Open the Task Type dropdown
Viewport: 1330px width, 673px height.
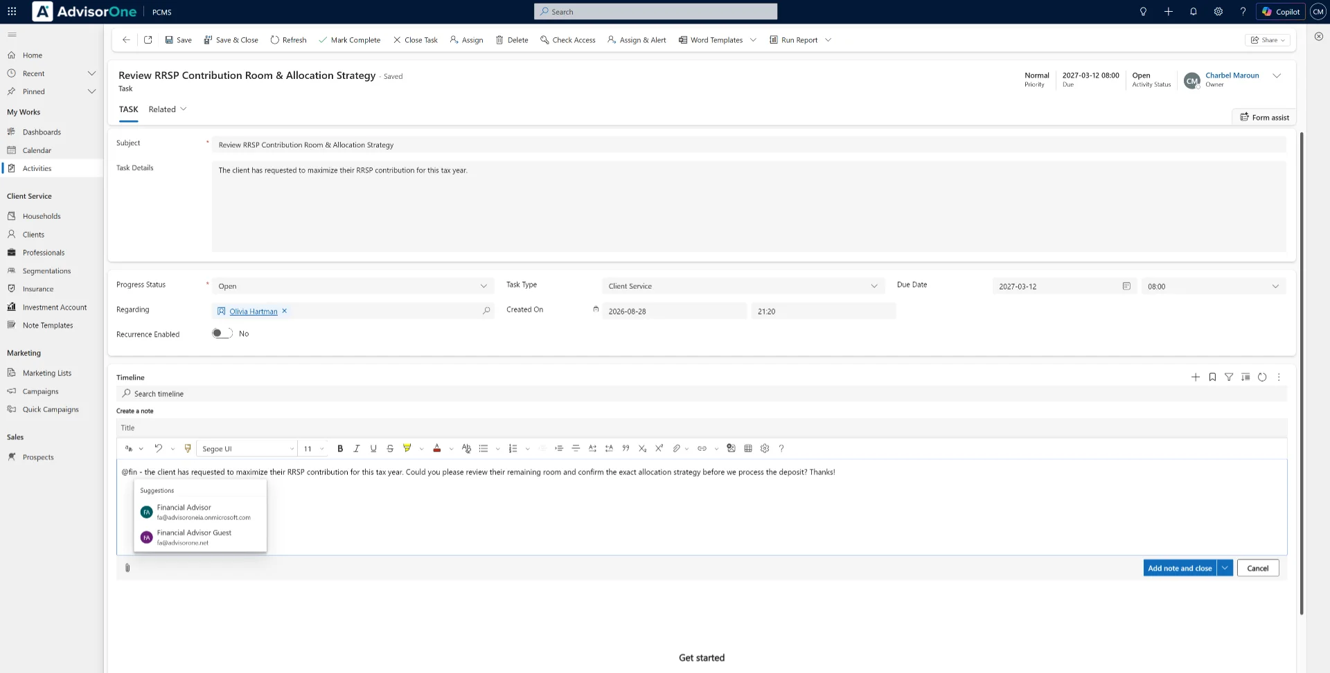(743, 286)
